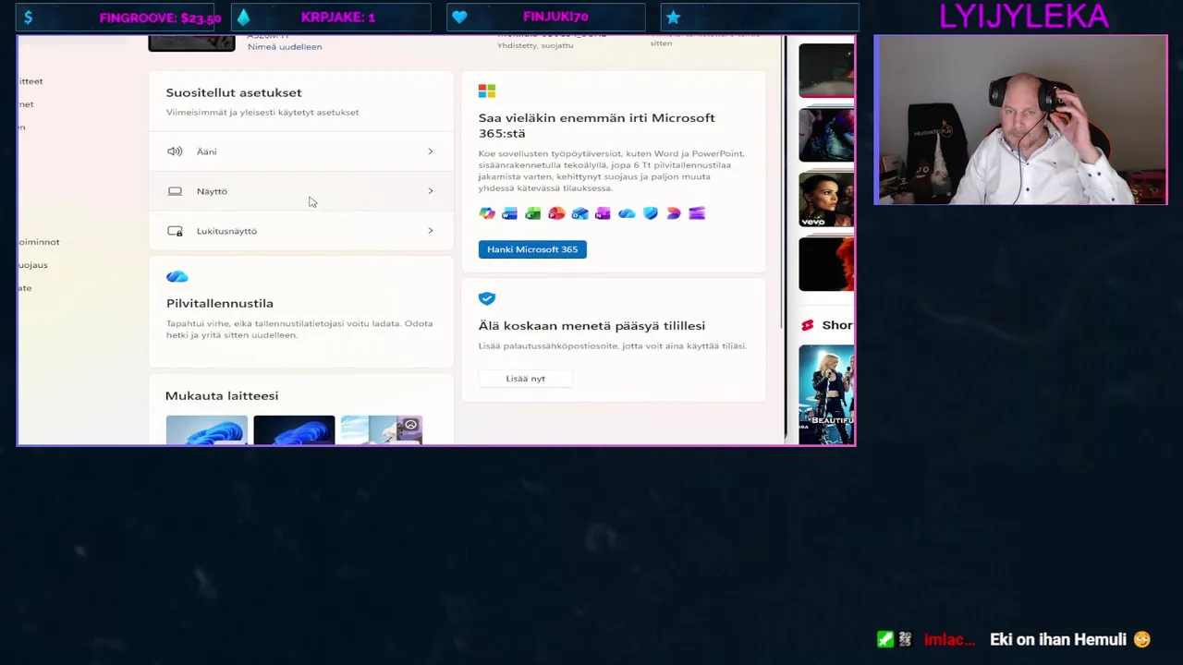
Task: Click the Pilvitallennustila cloud icon
Action: tap(177, 276)
